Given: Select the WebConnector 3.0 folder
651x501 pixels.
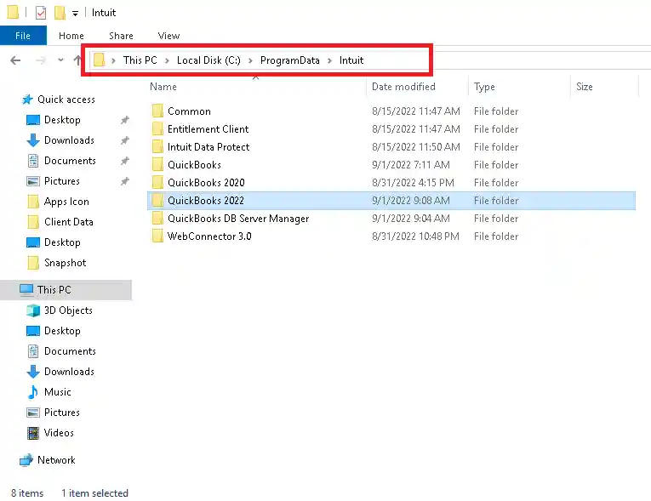Looking at the screenshot, I should click(x=391, y=236).
